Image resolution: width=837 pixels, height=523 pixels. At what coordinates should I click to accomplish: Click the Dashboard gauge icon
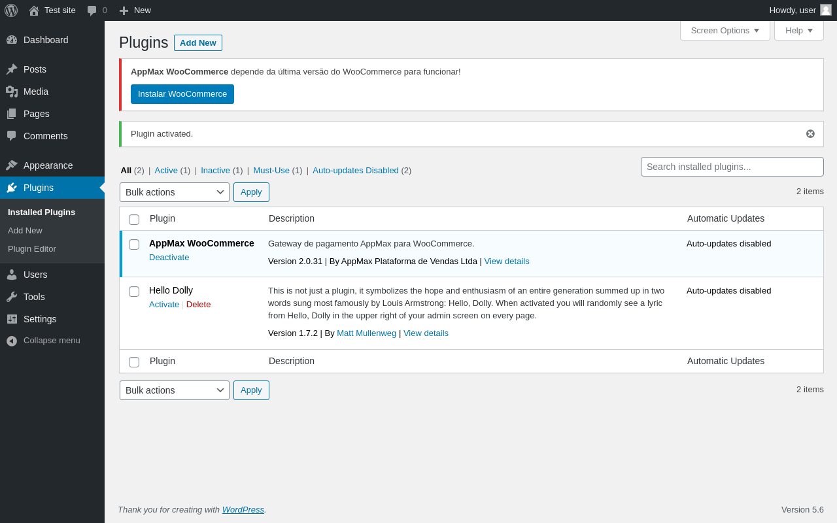[x=12, y=40]
